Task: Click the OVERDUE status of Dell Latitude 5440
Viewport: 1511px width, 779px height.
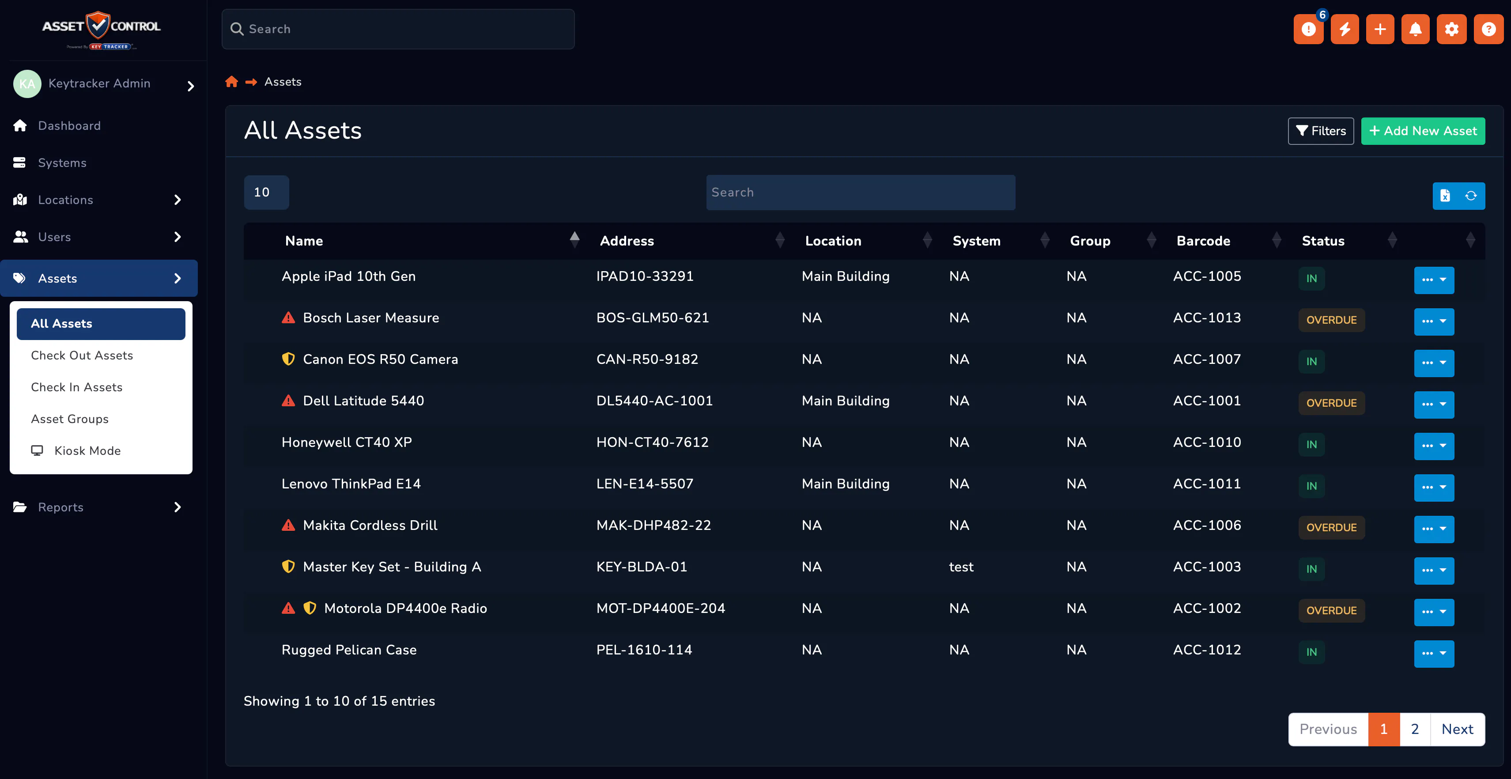Action: (1332, 403)
